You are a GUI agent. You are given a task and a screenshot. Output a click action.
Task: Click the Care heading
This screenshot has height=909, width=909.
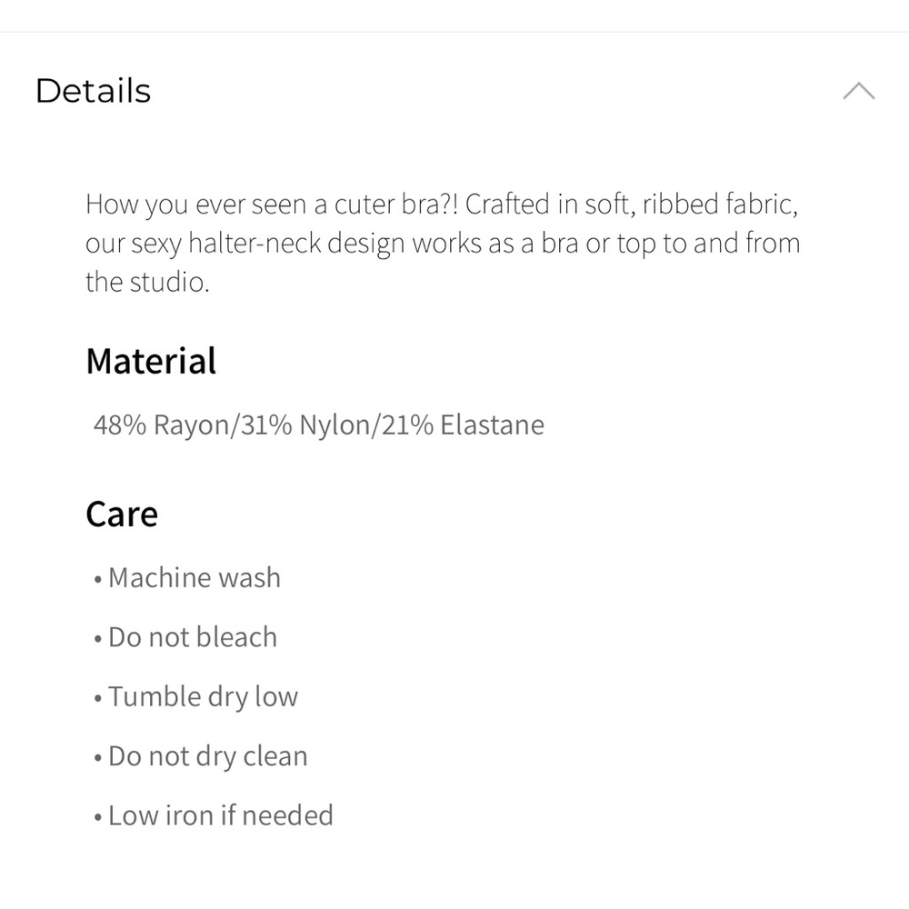coord(122,514)
